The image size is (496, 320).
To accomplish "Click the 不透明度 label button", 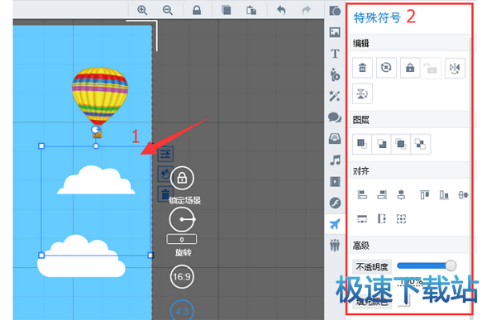I will 372,267.
